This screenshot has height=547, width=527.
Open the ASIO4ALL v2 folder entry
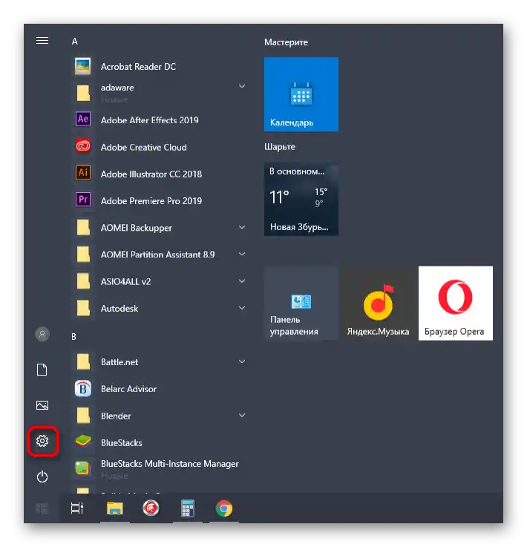159,281
